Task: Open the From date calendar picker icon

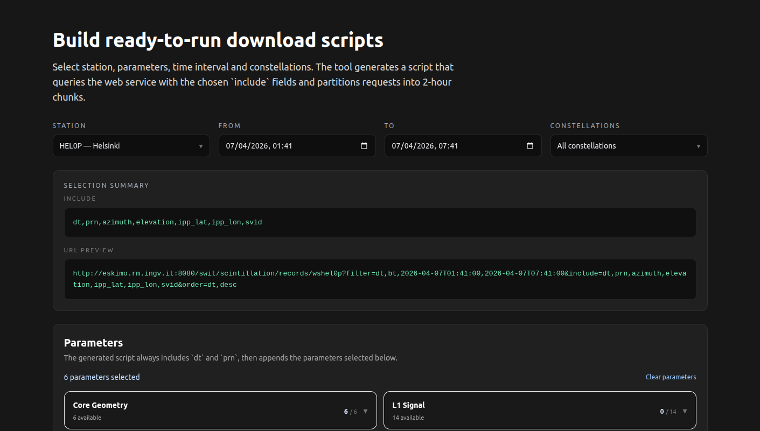Action: (x=364, y=146)
